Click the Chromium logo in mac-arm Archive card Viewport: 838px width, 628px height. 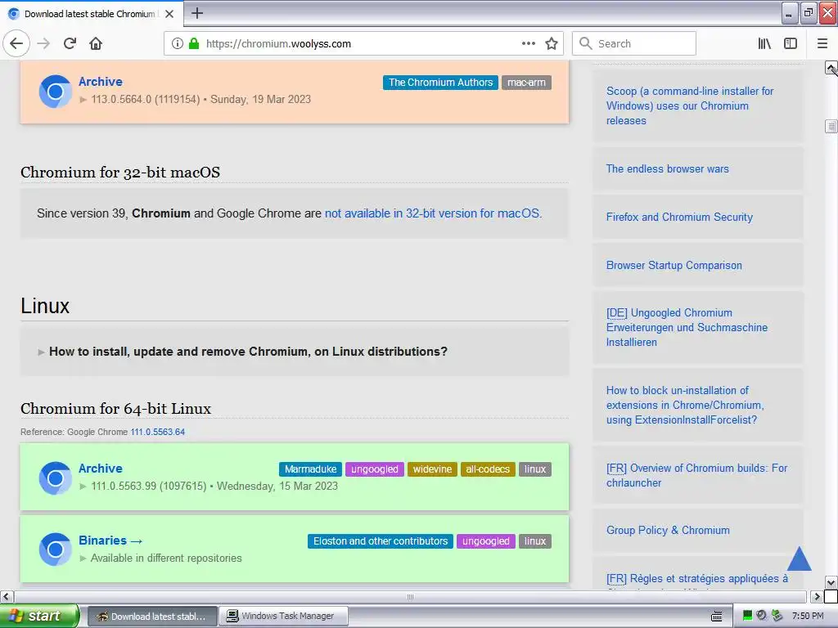click(55, 91)
